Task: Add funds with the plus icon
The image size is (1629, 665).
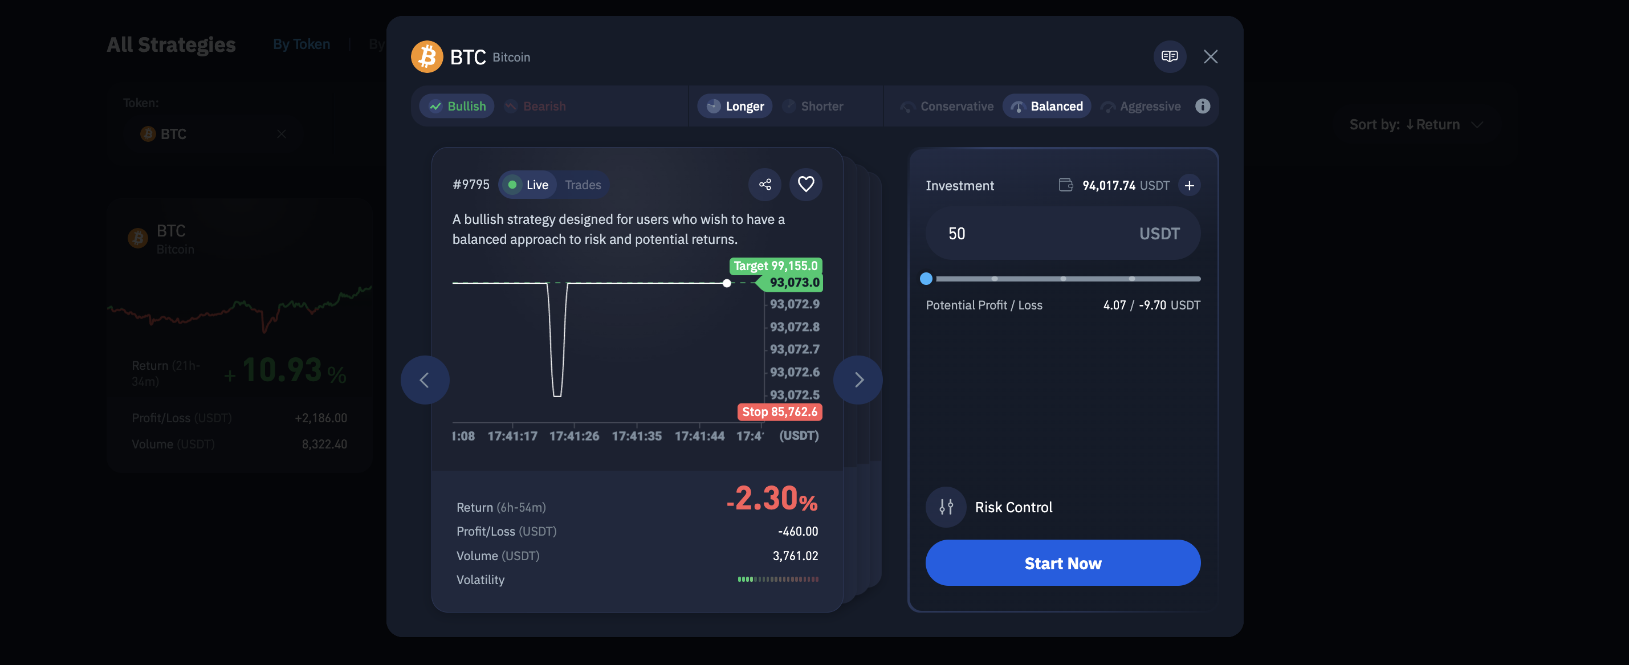Action: click(x=1189, y=185)
